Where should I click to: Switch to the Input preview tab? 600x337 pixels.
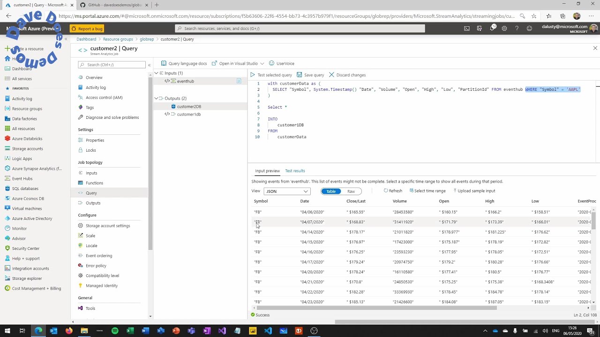click(x=267, y=171)
